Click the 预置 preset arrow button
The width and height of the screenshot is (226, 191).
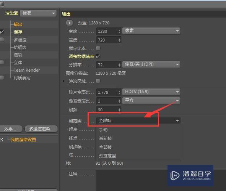point(70,23)
